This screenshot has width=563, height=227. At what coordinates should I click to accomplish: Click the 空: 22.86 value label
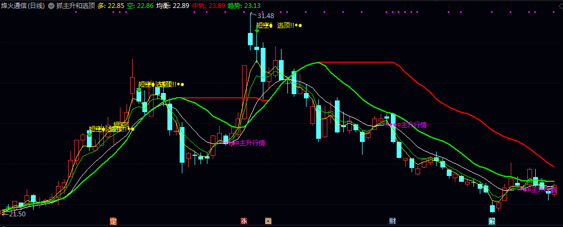[140, 6]
